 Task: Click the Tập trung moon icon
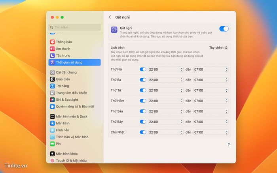52,56
